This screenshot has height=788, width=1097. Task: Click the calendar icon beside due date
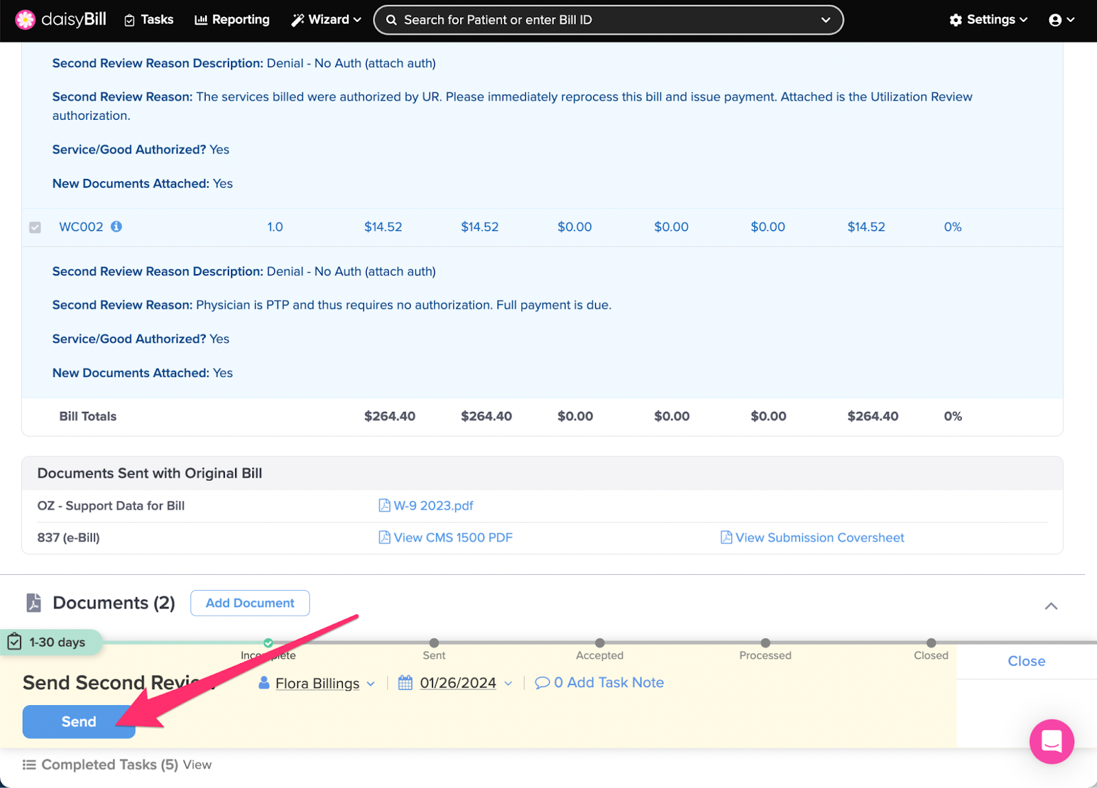tap(405, 682)
